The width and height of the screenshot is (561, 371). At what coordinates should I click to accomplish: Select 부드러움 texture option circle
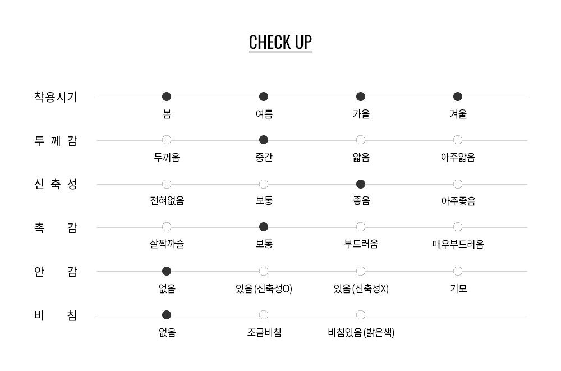pos(361,227)
